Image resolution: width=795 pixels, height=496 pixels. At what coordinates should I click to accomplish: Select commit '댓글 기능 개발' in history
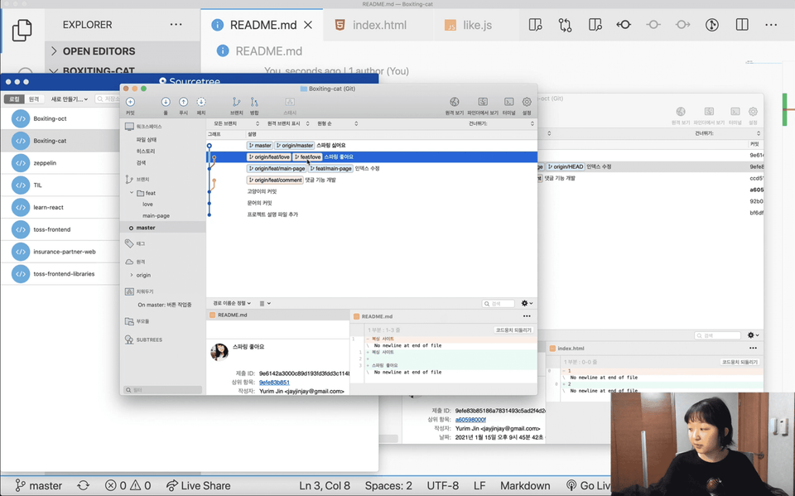point(372,180)
